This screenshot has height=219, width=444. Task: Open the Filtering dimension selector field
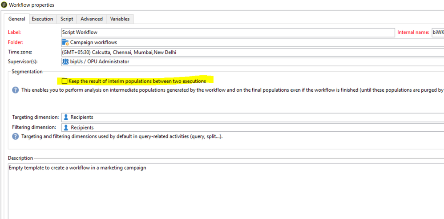pos(249,127)
